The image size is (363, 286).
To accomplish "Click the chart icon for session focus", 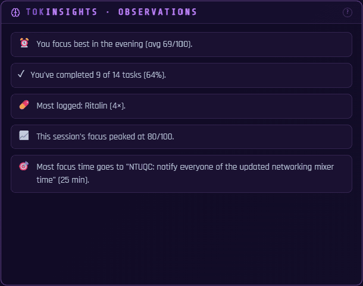I will tap(24, 135).
